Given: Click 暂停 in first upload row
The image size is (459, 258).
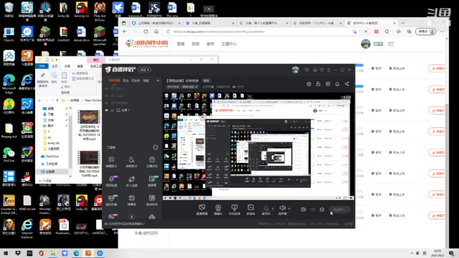Looking at the screenshot, I should pos(376,68).
